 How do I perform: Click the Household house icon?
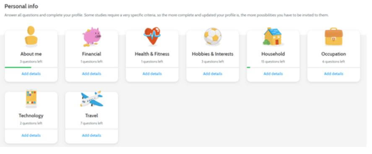pyautogui.click(x=273, y=36)
